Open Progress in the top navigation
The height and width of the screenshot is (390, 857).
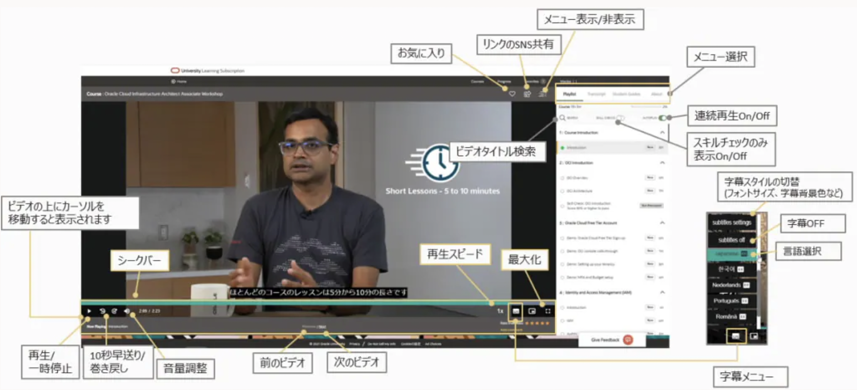click(504, 81)
